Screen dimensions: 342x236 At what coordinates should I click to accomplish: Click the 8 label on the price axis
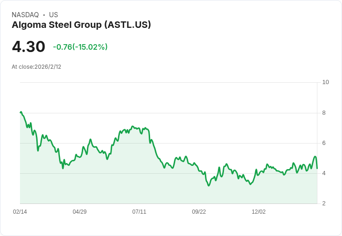(x=324, y=113)
